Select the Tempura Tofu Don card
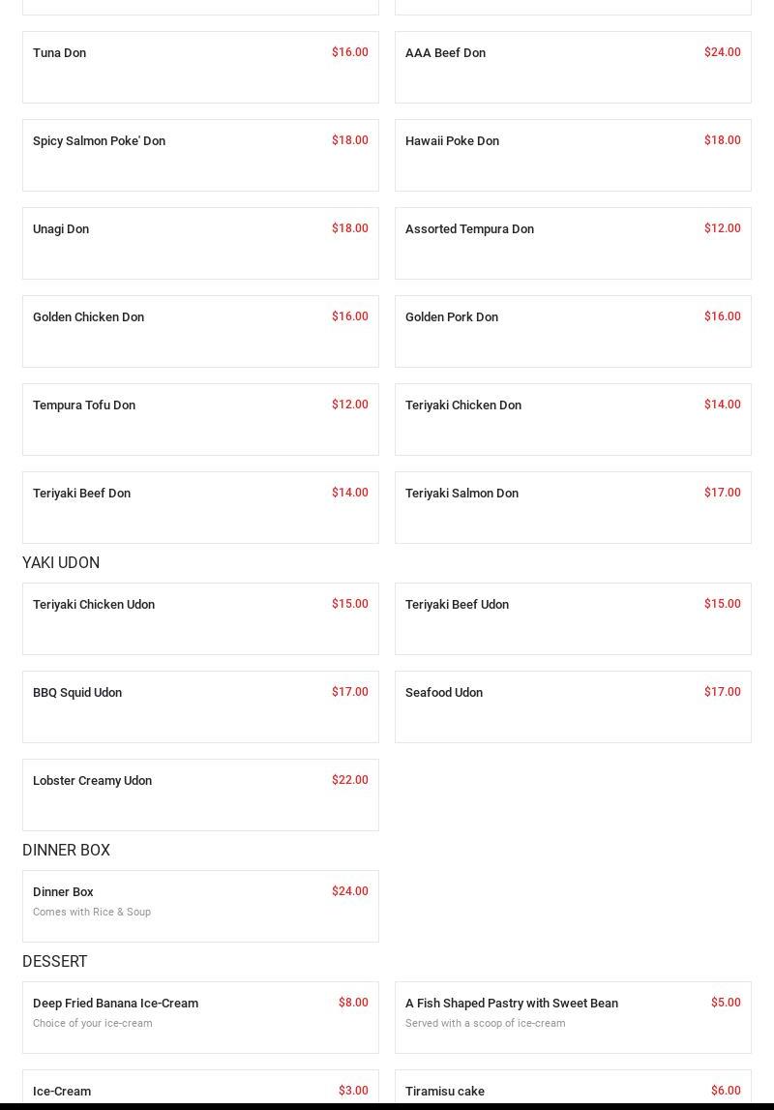This screenshot has width=774, height=1110. 200,419
